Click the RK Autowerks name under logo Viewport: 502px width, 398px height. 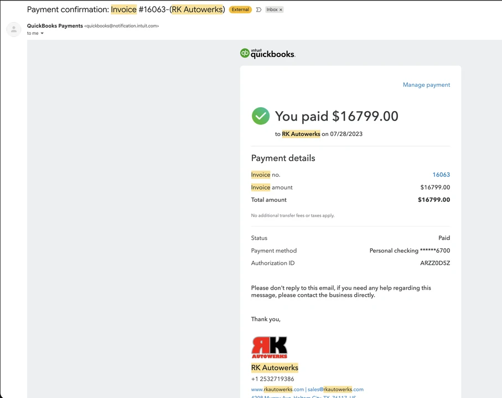[x=275, y=368]
